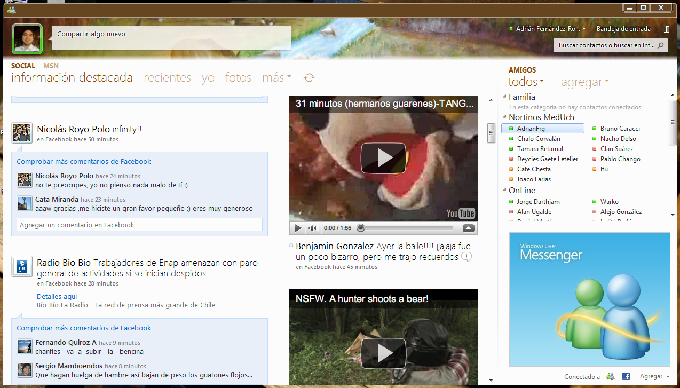Image resolution: width=680 pixels, height=388 pixels.
Task: Open the Agregar dropdown next to Conectado a
Action: pyautogui.click(x=654, y=376)
